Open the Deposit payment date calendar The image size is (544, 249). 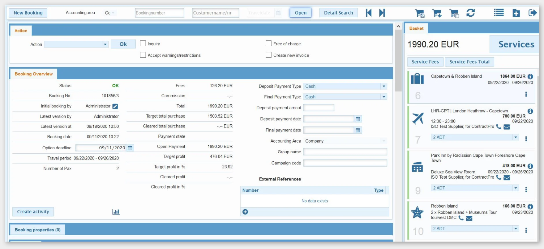[x=358, y=119]
